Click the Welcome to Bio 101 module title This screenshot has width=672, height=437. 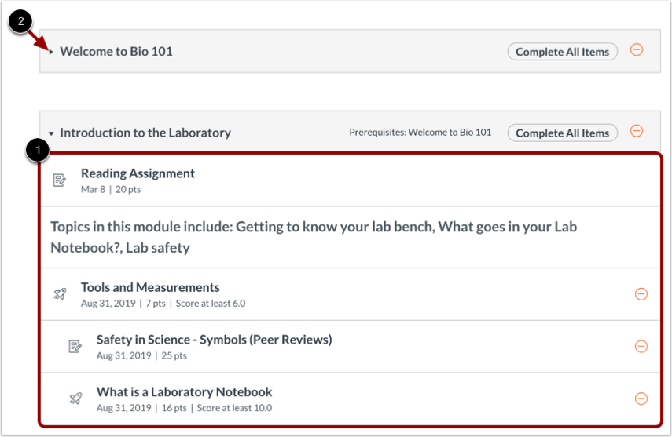click(x=116, y=52)
